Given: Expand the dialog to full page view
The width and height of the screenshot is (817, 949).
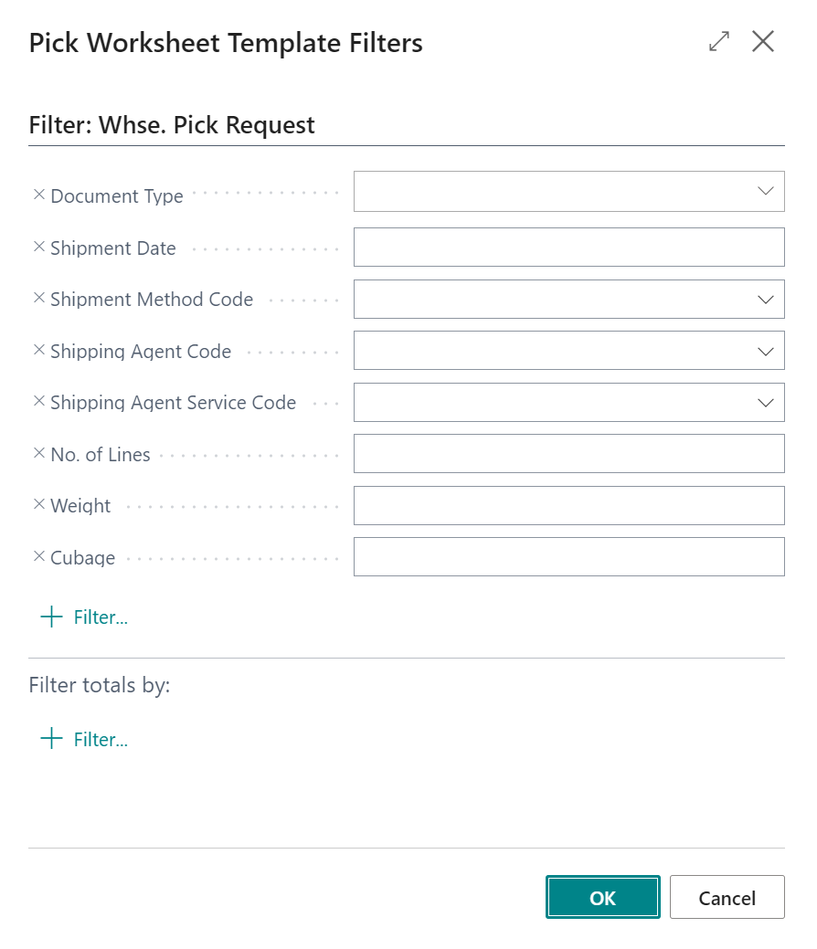Looking at the screenshot, I should pyautogui.click(x=718, y=40).
